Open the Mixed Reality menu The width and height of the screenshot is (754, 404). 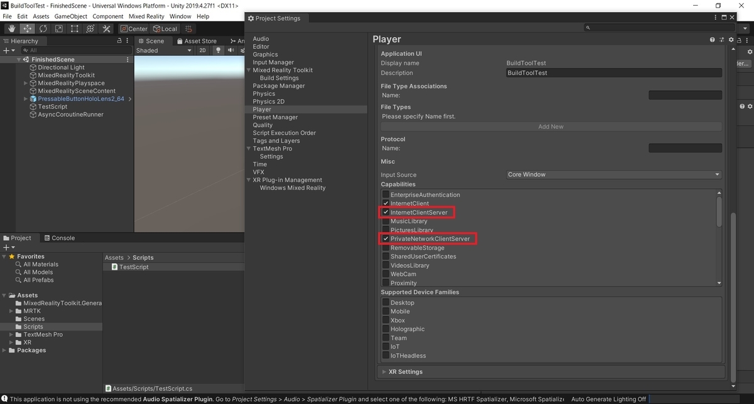146,16
